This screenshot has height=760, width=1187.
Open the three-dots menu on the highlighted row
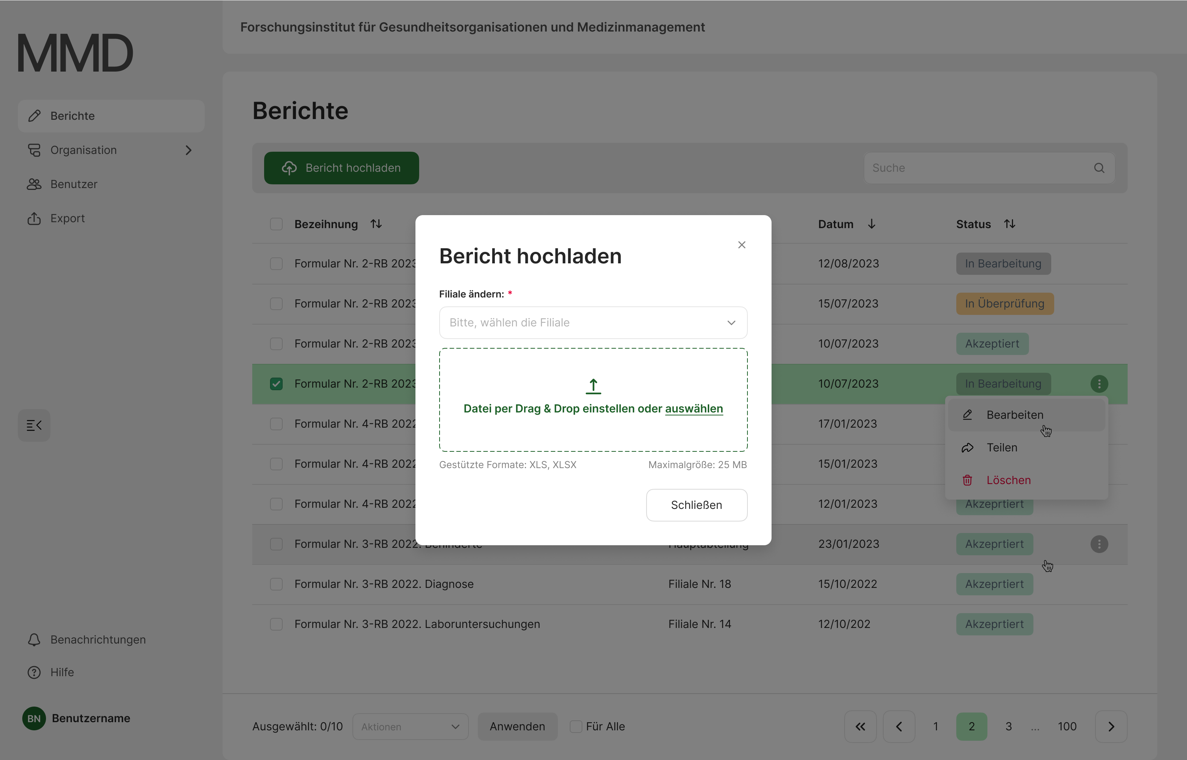pos(1099,384)
